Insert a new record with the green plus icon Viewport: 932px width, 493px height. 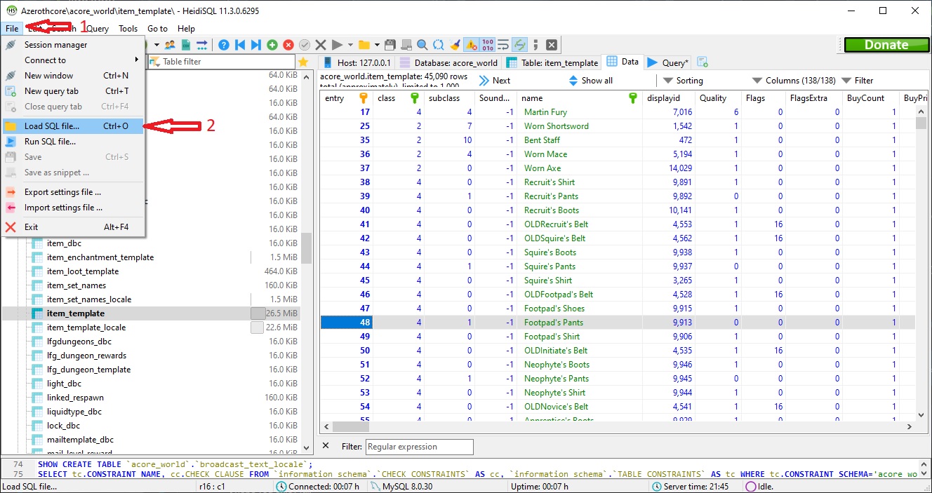pos(272,43)
